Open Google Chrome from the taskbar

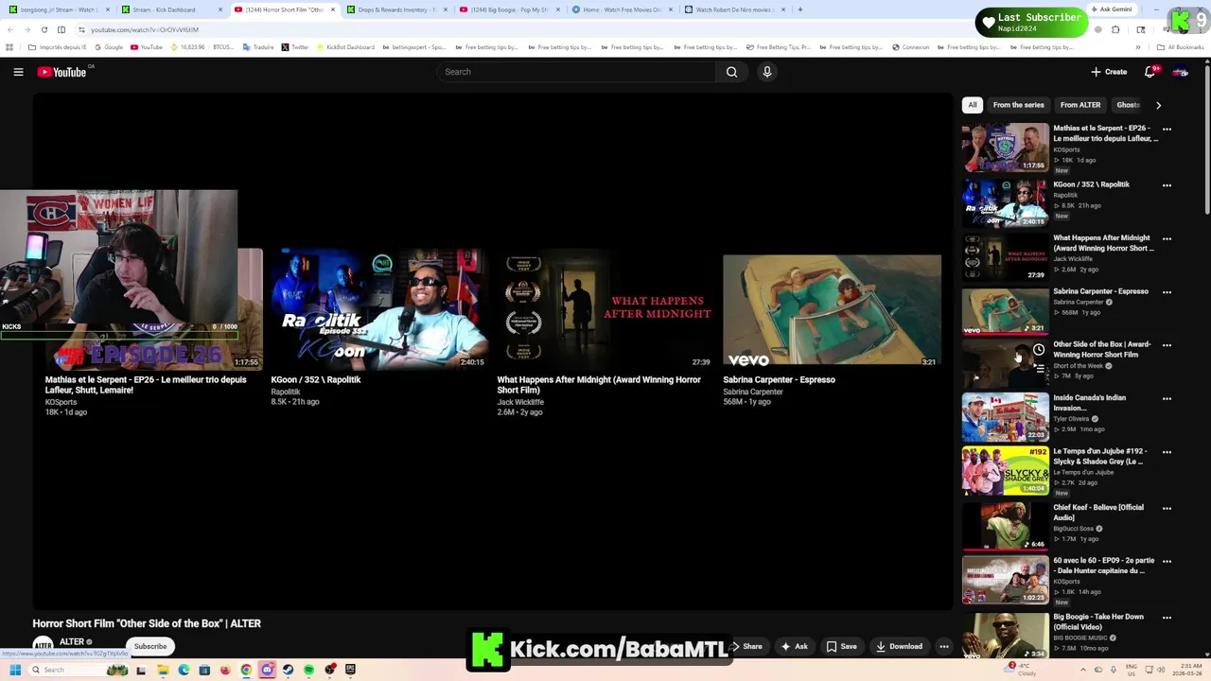[246, 670]
